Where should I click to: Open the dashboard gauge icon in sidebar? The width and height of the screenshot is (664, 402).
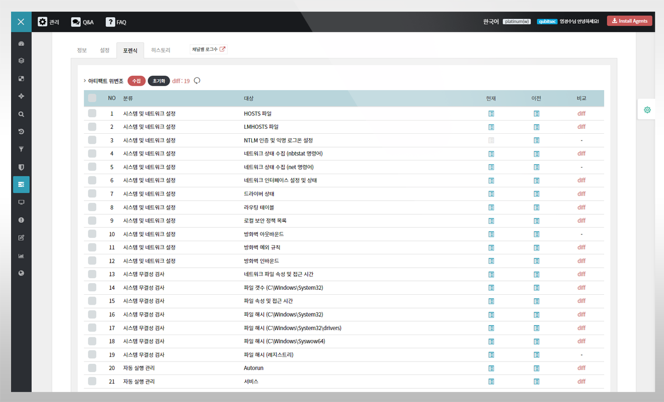pyautogui.click(x=21, y=44)
